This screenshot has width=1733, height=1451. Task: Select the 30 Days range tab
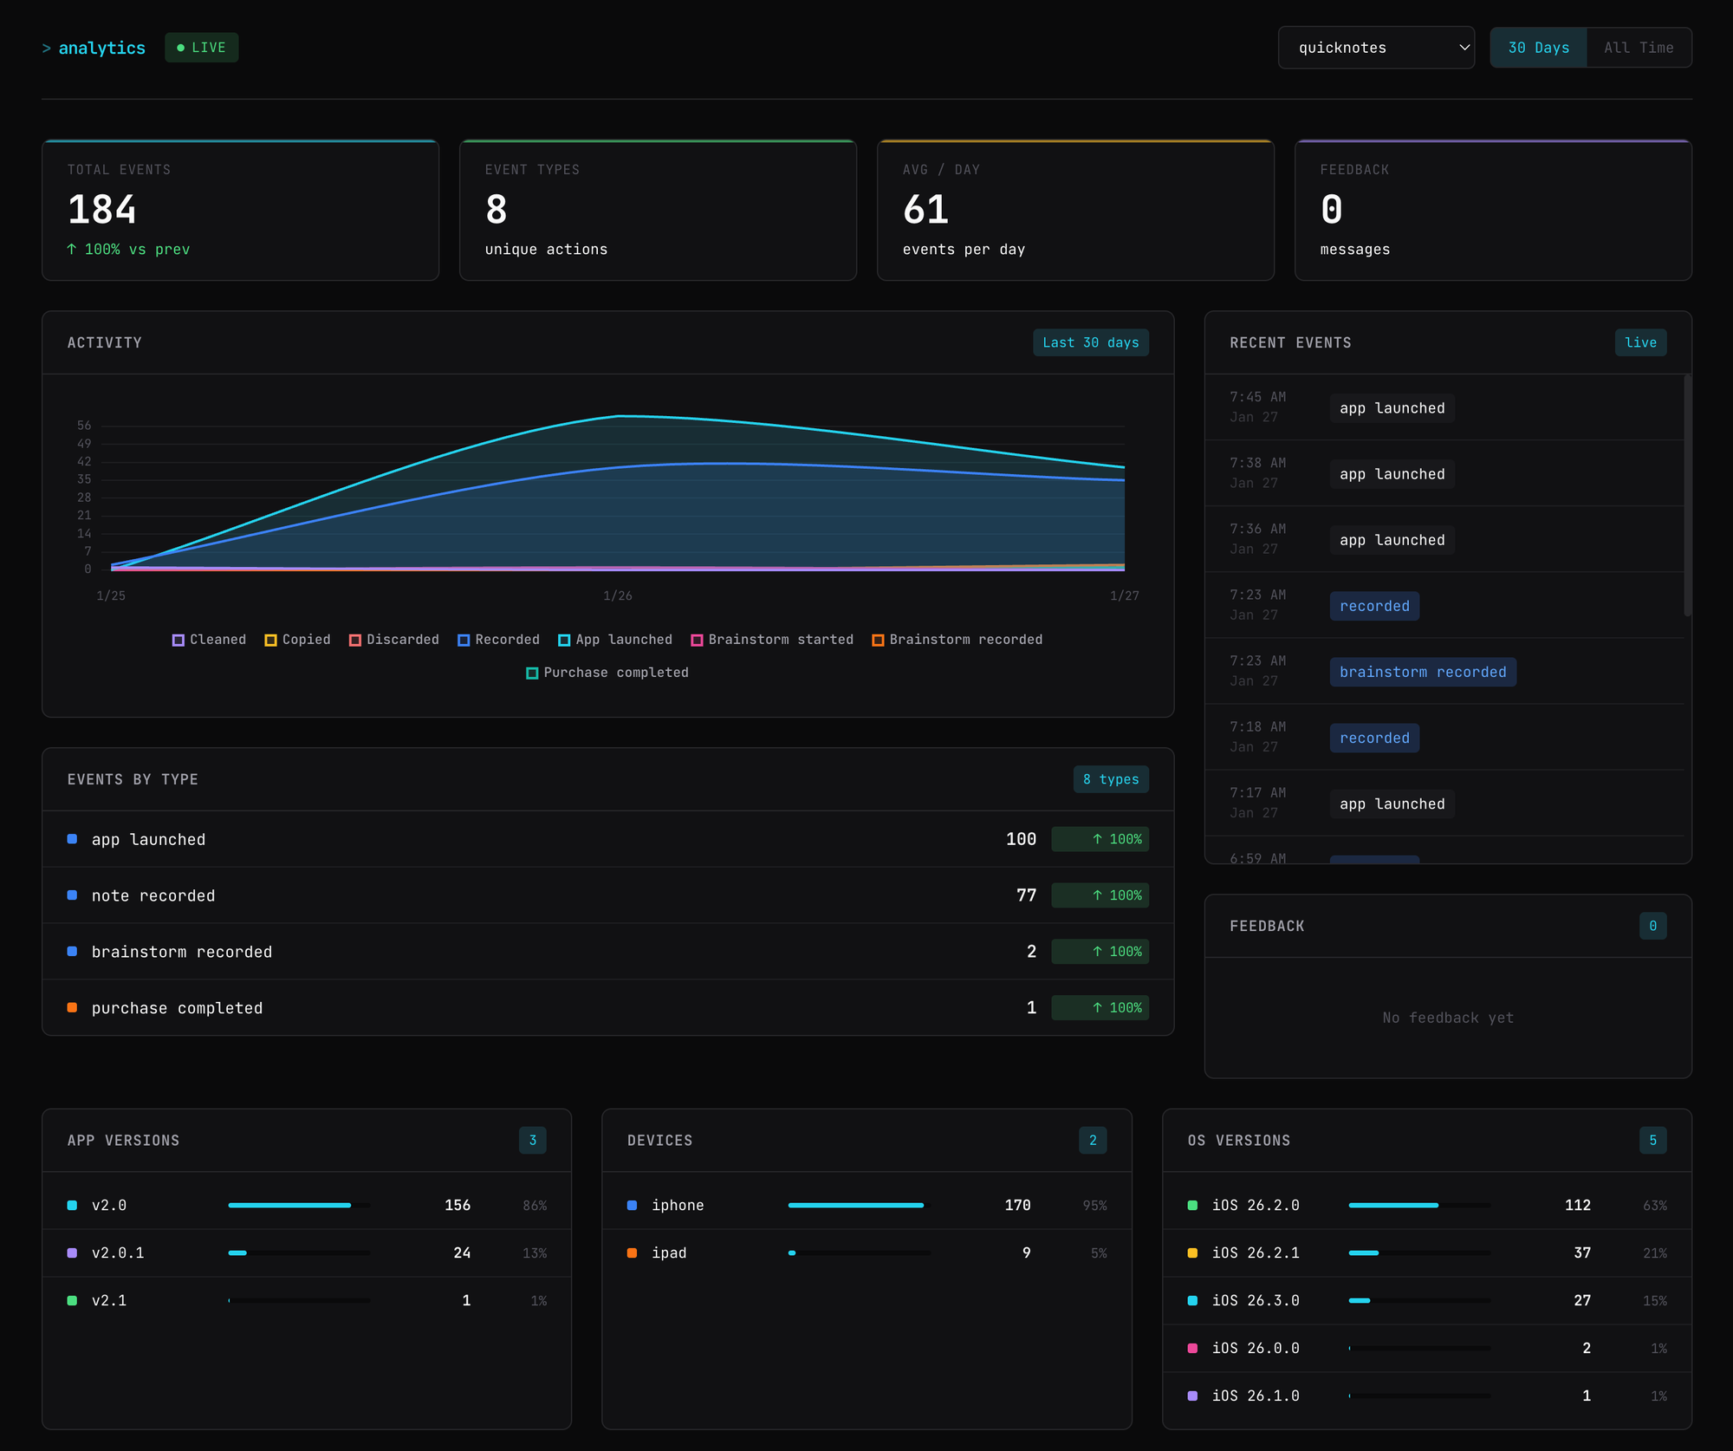click(1538, 48)
